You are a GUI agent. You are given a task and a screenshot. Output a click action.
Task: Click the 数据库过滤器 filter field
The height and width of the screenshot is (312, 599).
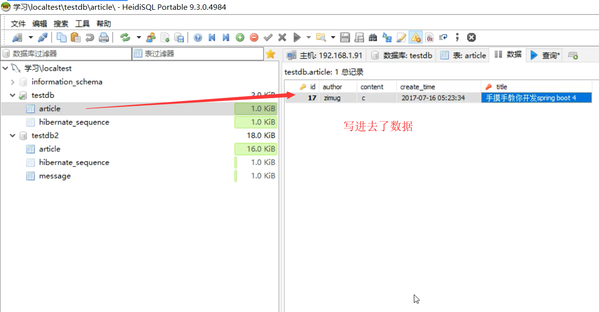pos(66,54)
